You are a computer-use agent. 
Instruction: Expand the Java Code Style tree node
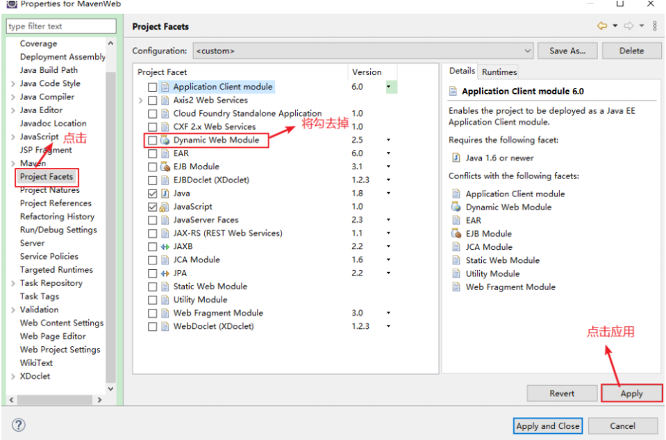coord(13,83)
